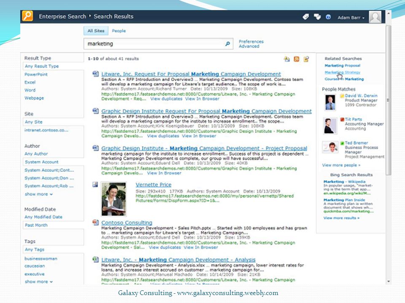The image size is (405, 303).
Task: Open the Adam Barr user menu dropdown
Action: (351, 18)
